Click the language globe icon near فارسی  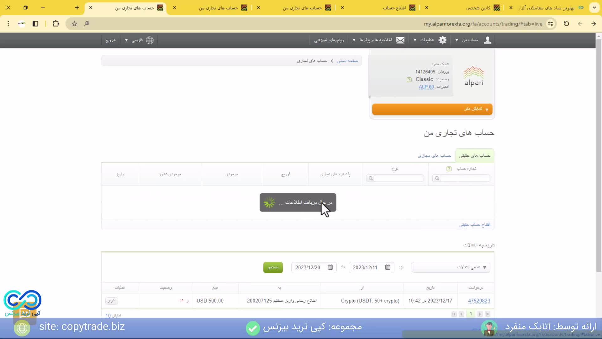(150, 40)
